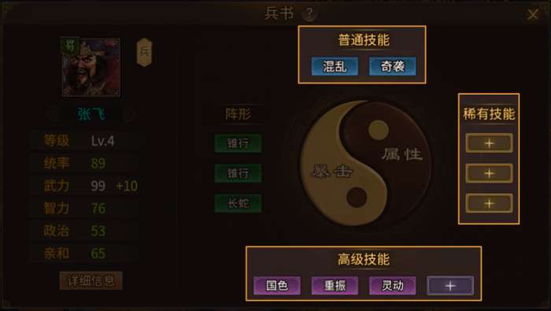Image resolution: width=551 pixels, height=311 pixels.
Task: Select the 重振 advanced skill
Action: click(x=335, y=285)
